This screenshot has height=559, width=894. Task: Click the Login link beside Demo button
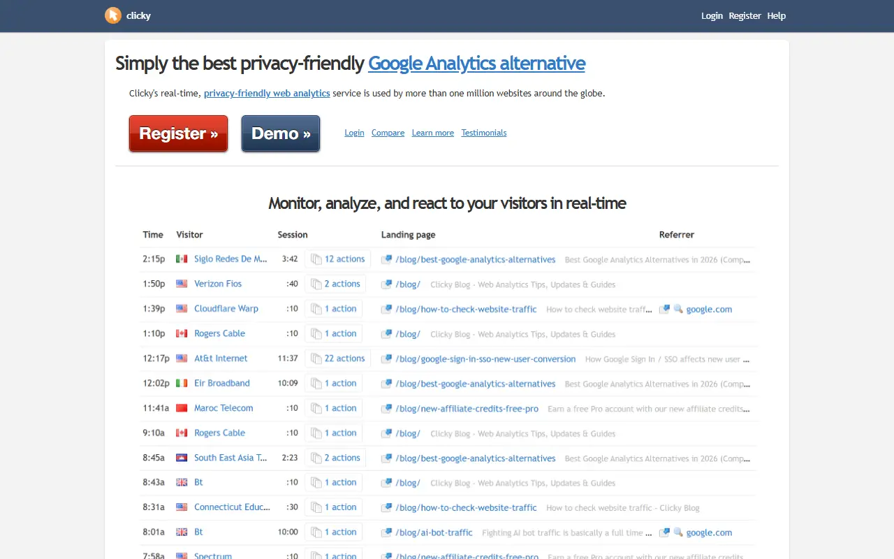coord(354,133)
